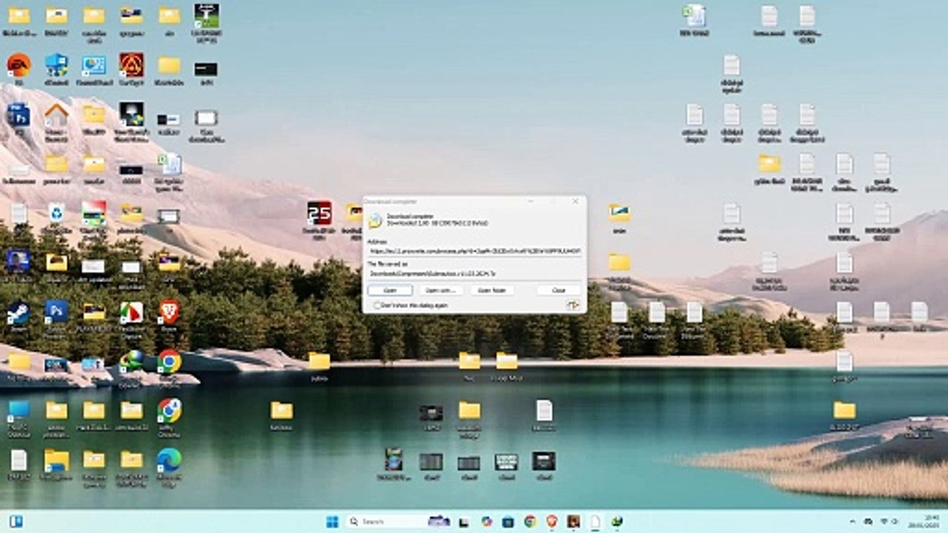Open the Photoshop shortcut beside Steam
This screenshot has height=533, width=948.
(56, 312)
